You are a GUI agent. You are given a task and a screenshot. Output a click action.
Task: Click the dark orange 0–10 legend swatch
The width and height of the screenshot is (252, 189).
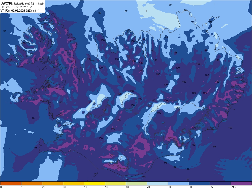tap(11, 183)
